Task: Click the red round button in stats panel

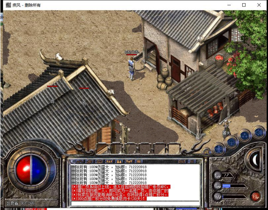Action: (x=256, y=197)
